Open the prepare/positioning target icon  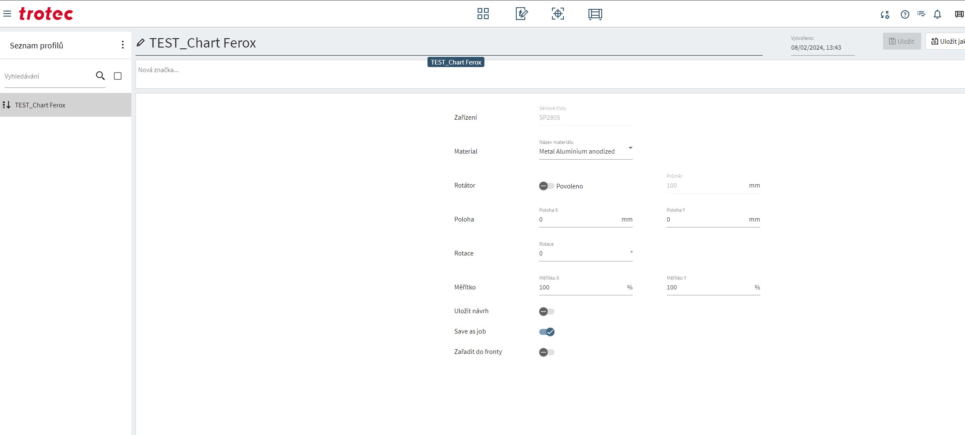557,14
